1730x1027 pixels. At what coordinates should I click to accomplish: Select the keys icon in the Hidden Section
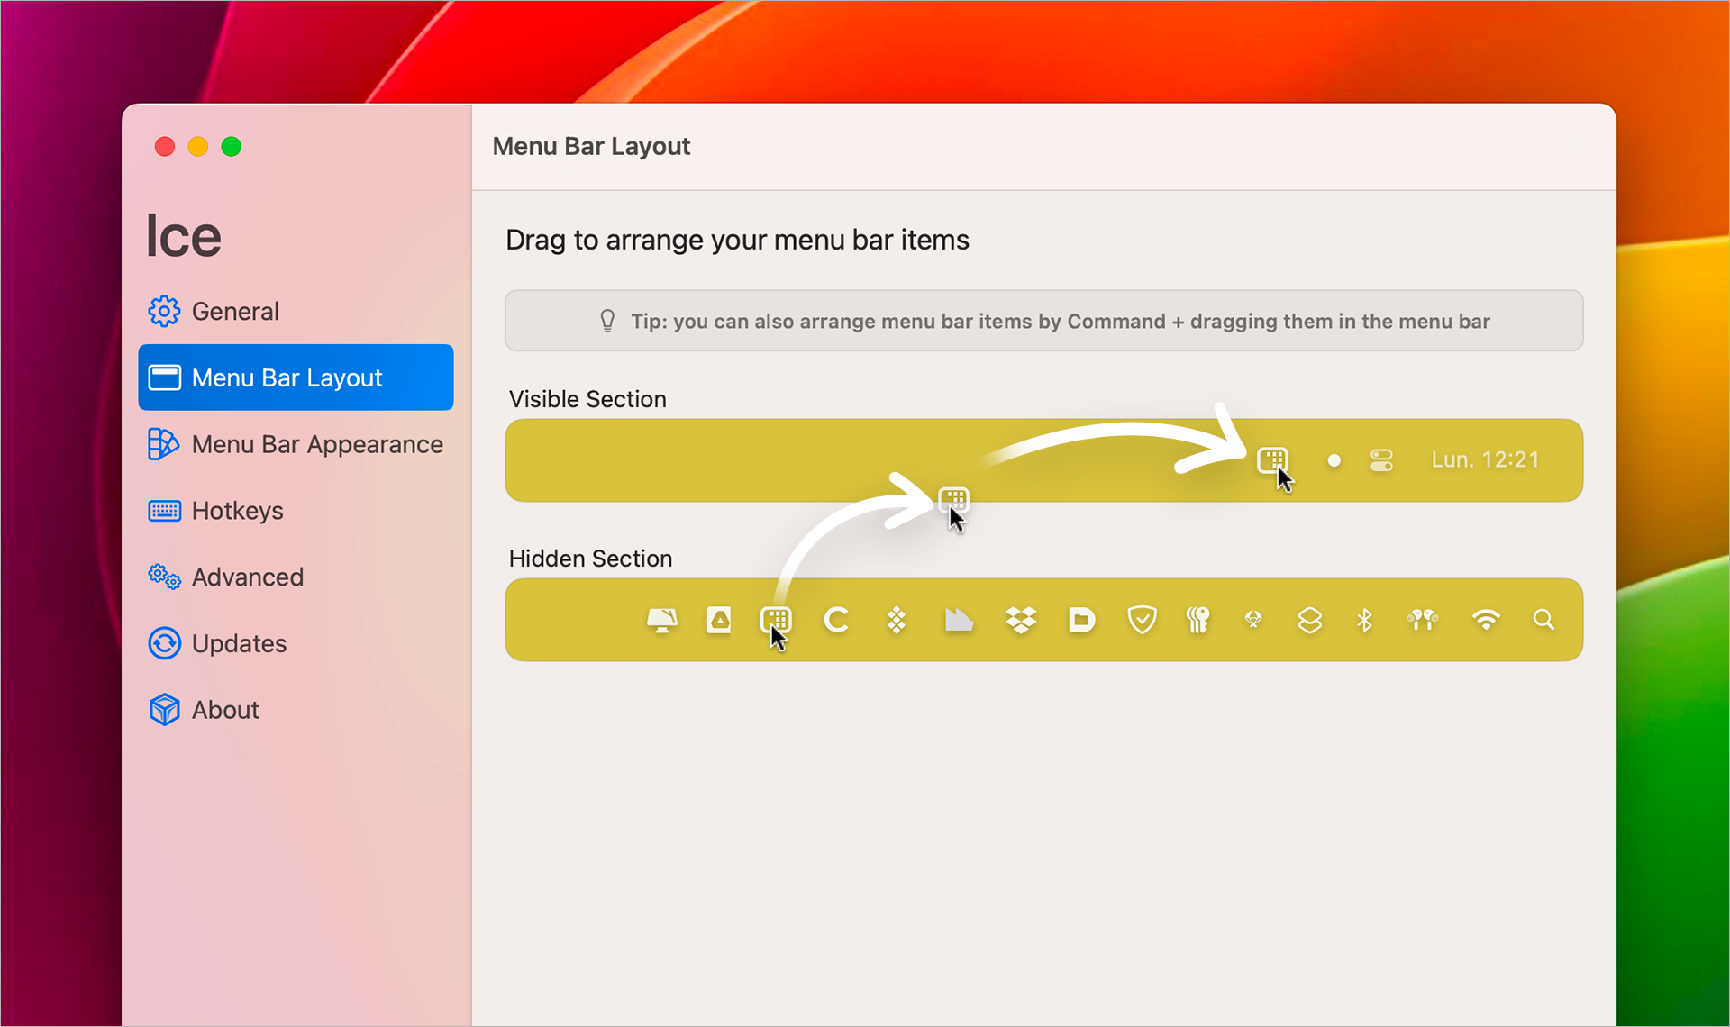pyautogui.click(x=1199, y=620)
